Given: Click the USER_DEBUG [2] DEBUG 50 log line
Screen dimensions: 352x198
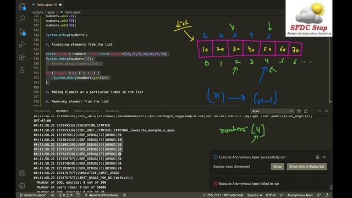Looking at the screenshot, I should (x=78, y=135).
